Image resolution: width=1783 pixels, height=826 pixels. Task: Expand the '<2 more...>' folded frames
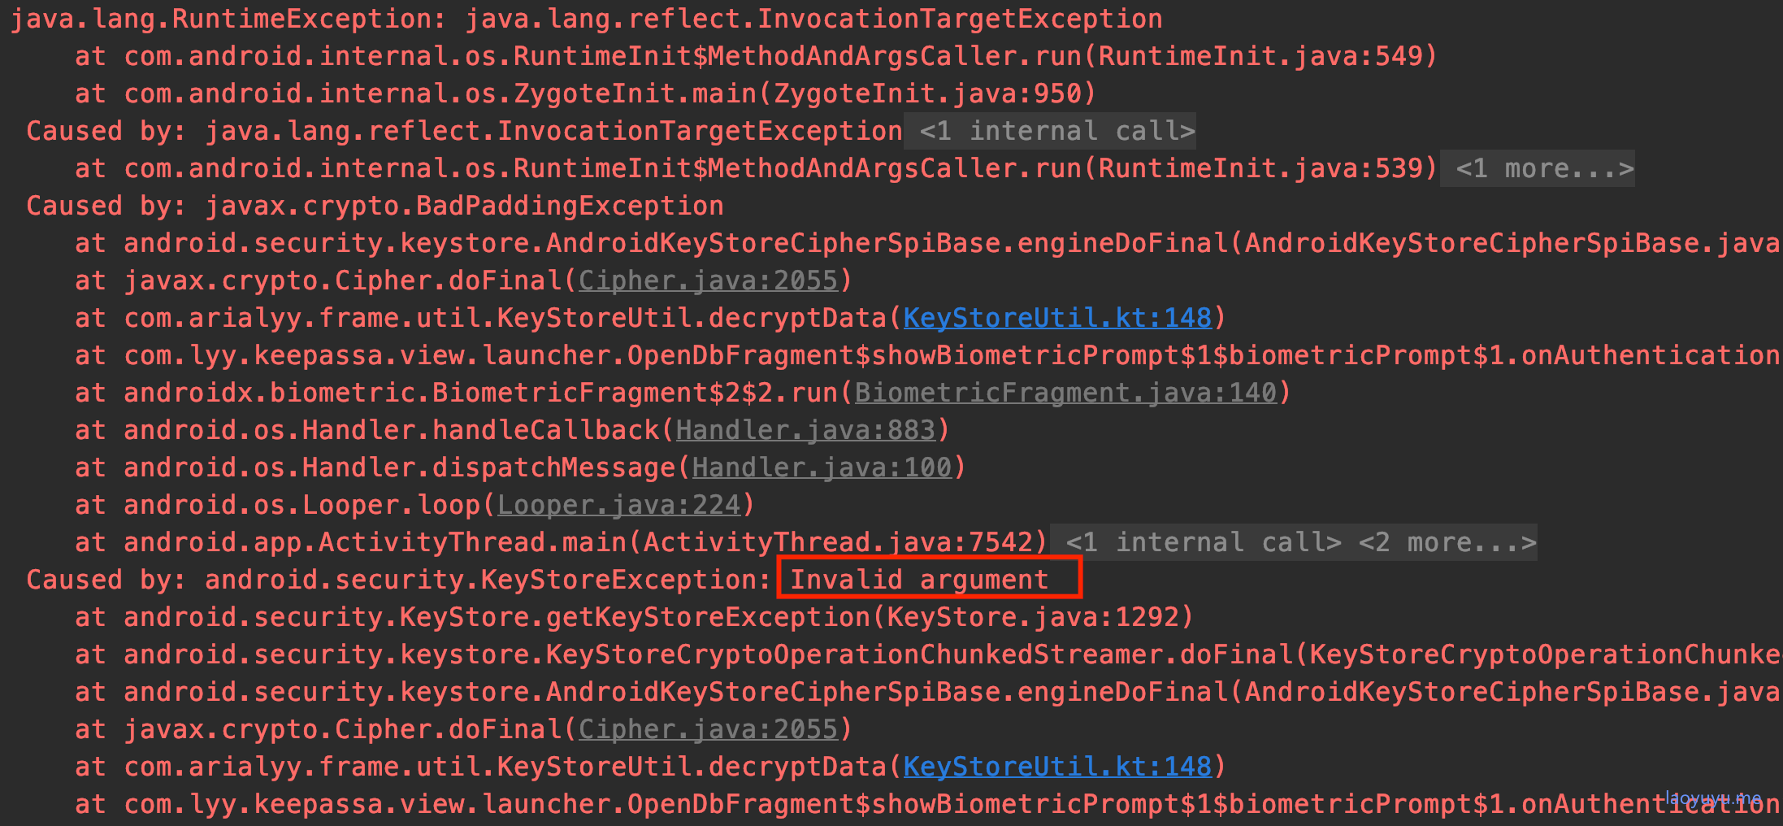click(x=1447, y=542)
